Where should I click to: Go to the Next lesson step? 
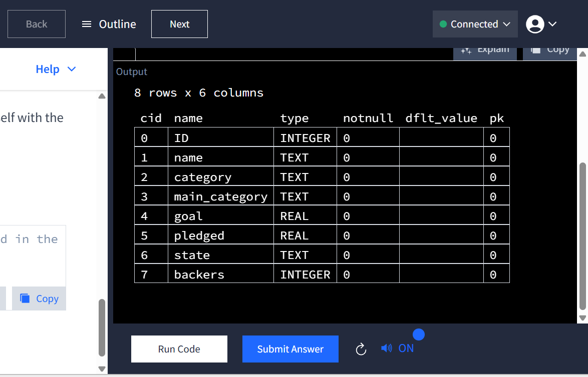tap(179, 24)
